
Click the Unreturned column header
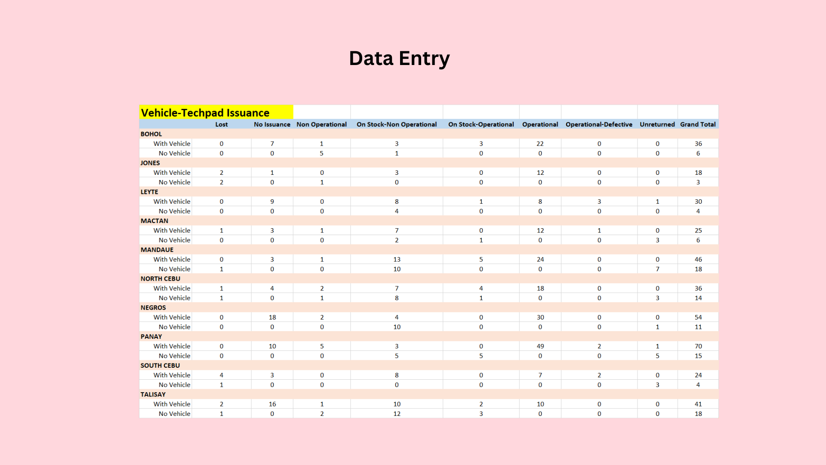tap(657, 124)
